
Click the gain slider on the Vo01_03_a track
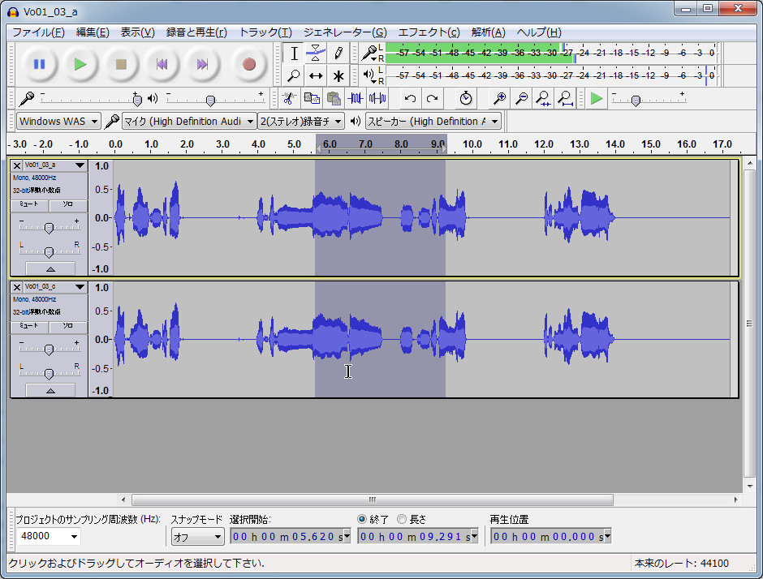[x=49, y=227]
